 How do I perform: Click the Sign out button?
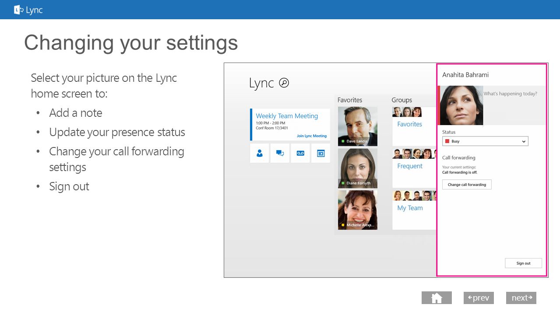pos(523,263)
